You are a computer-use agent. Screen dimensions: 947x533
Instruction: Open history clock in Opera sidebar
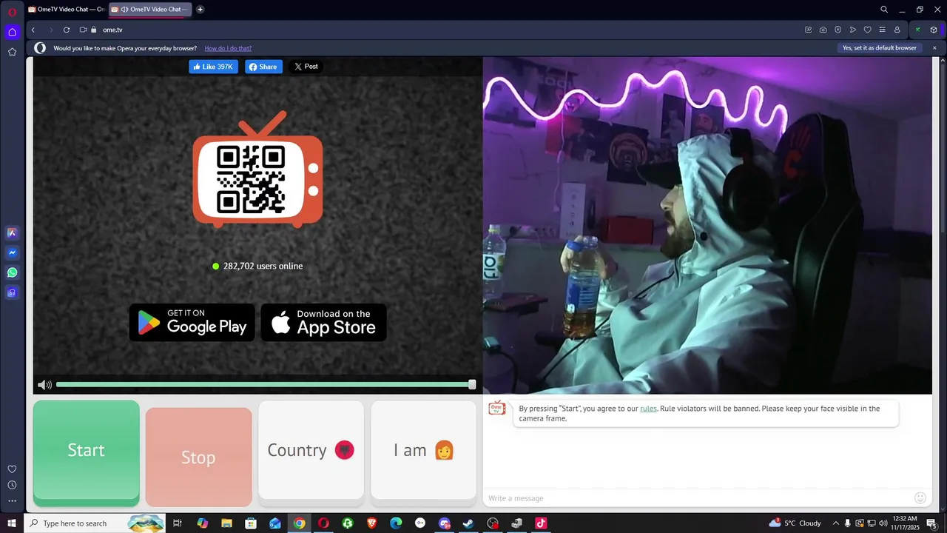pos(12,485)
